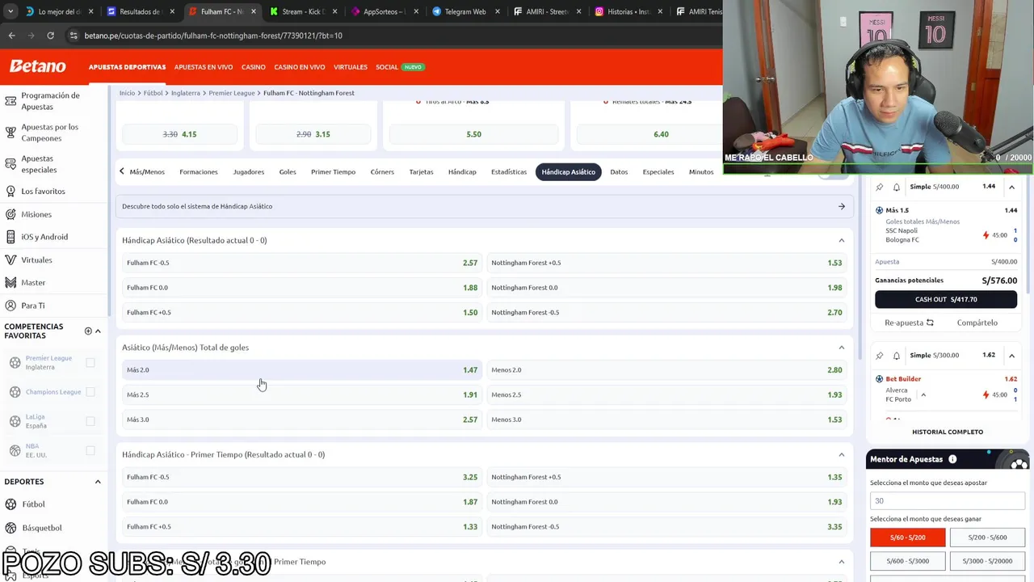Select the Goles market tab
The image size is (1034, 582).
[288, 172]
